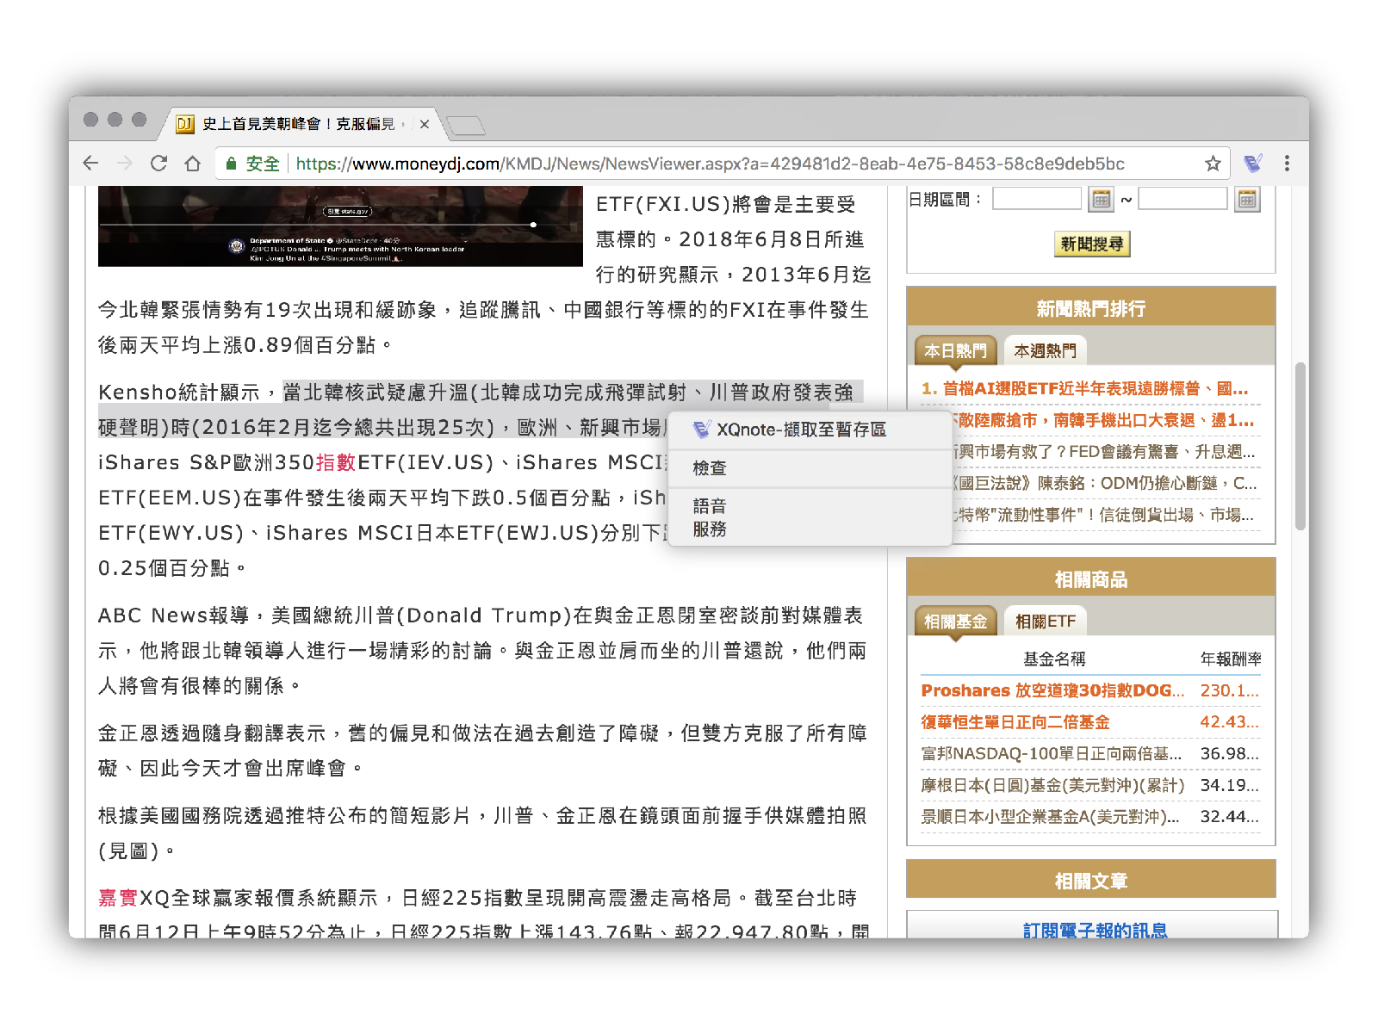This screenshot has width=1378, height=1033.
Task: Click the Trump-Kim summit video thumbnail
Action: tap(340, 226)
